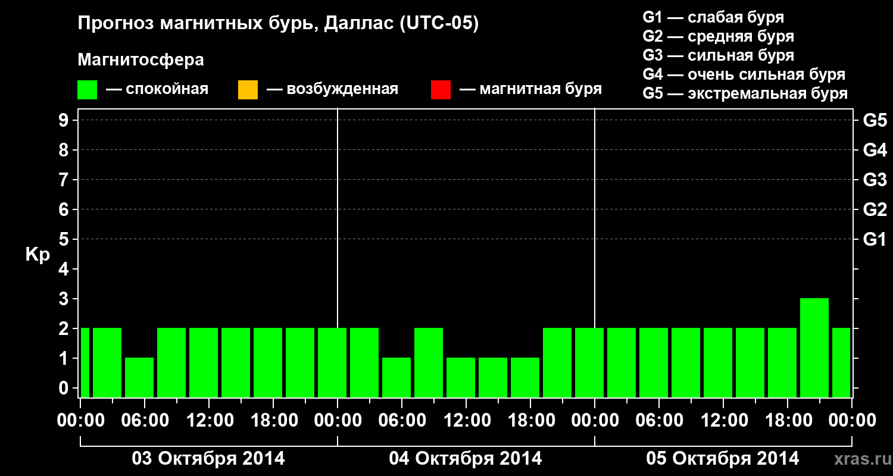Click the '03 Октября 2014' date label
The image size is (893, 476).
[x=208, y=459]
